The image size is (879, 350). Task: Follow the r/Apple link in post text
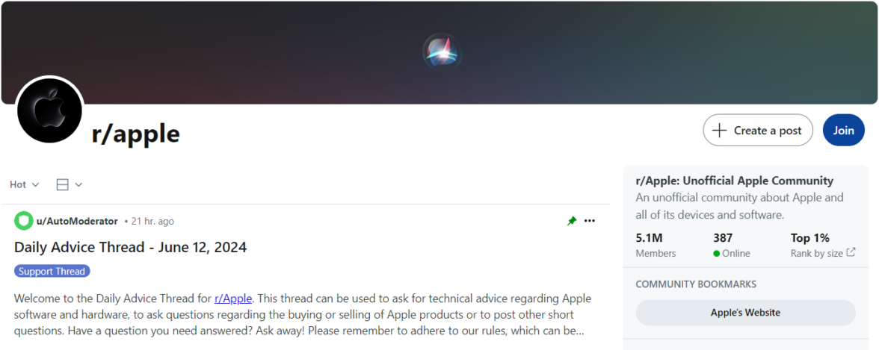tap(233, 299)
